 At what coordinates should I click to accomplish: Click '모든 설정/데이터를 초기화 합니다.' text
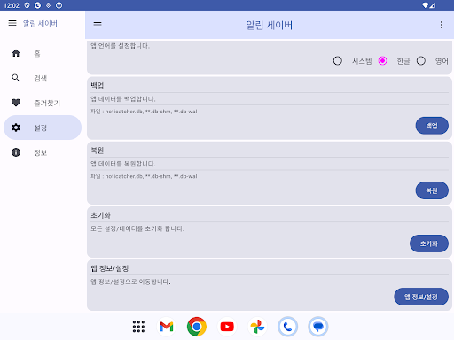point(137,228)
